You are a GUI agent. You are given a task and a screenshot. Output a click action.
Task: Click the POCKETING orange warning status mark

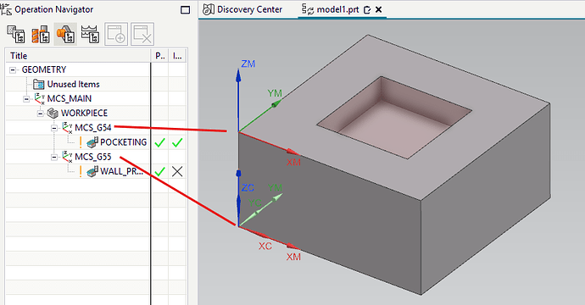click(81, 142)
